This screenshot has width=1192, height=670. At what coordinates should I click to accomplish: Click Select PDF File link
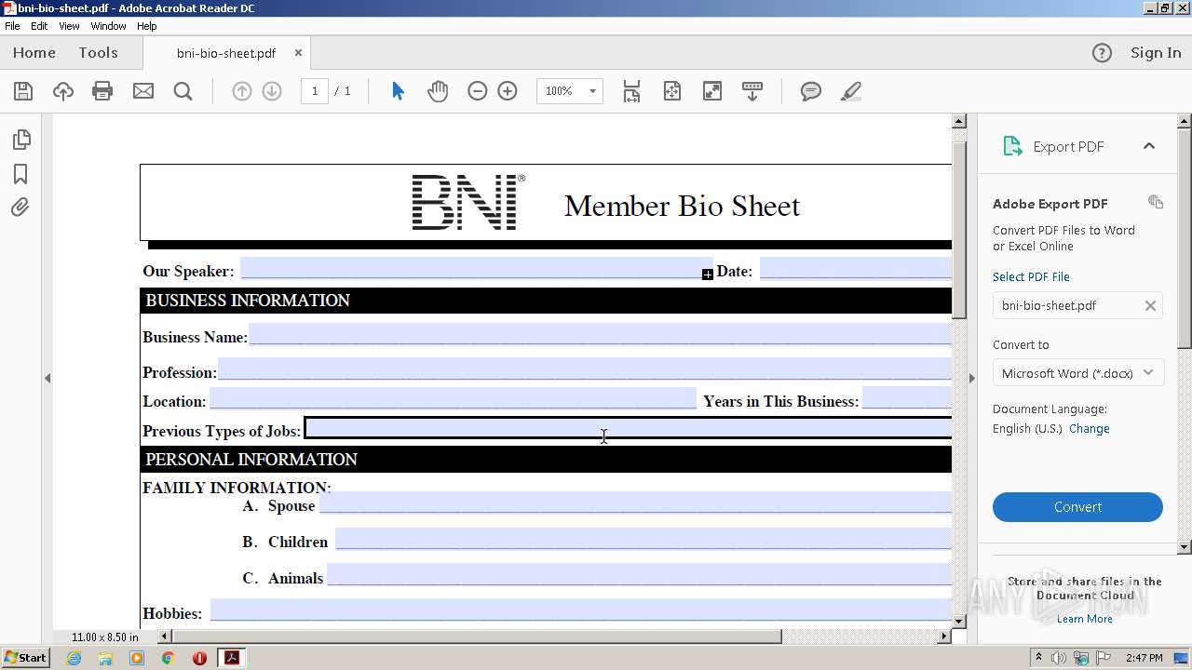coord(1031,276)
